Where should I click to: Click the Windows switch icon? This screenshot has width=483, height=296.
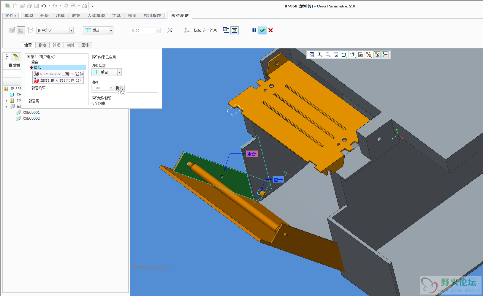pyautogui.click(x=73, y=6)
